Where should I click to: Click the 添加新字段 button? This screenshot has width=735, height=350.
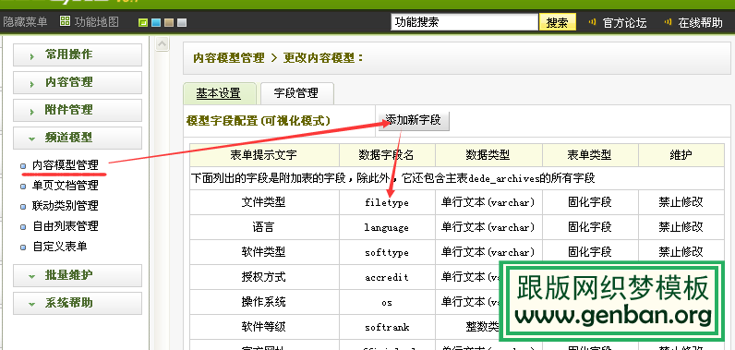click(414, 120)
